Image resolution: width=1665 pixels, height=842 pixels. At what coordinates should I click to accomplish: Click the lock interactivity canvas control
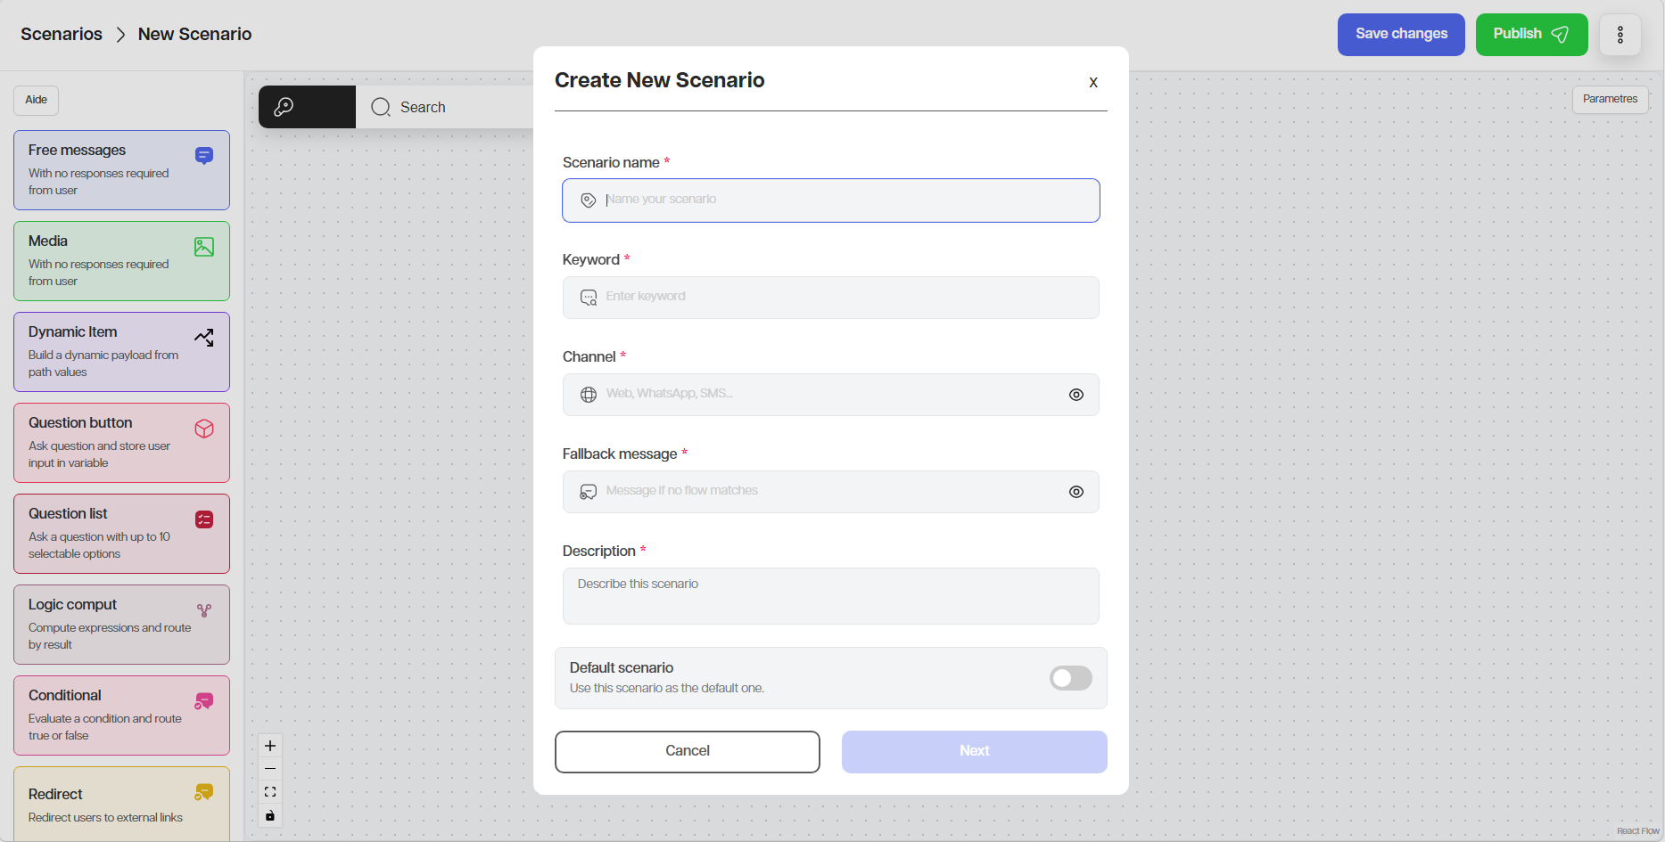click(x=270, y=815)
